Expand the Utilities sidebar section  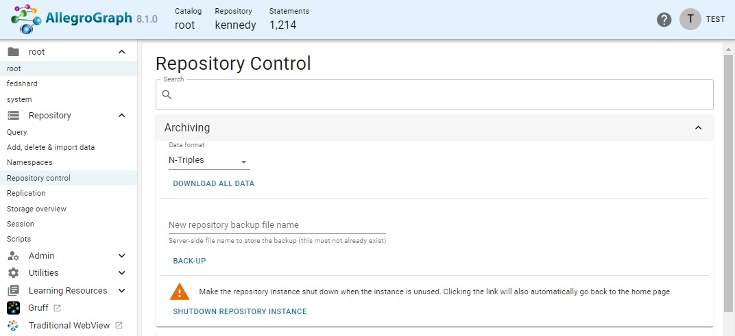(121, 273)
